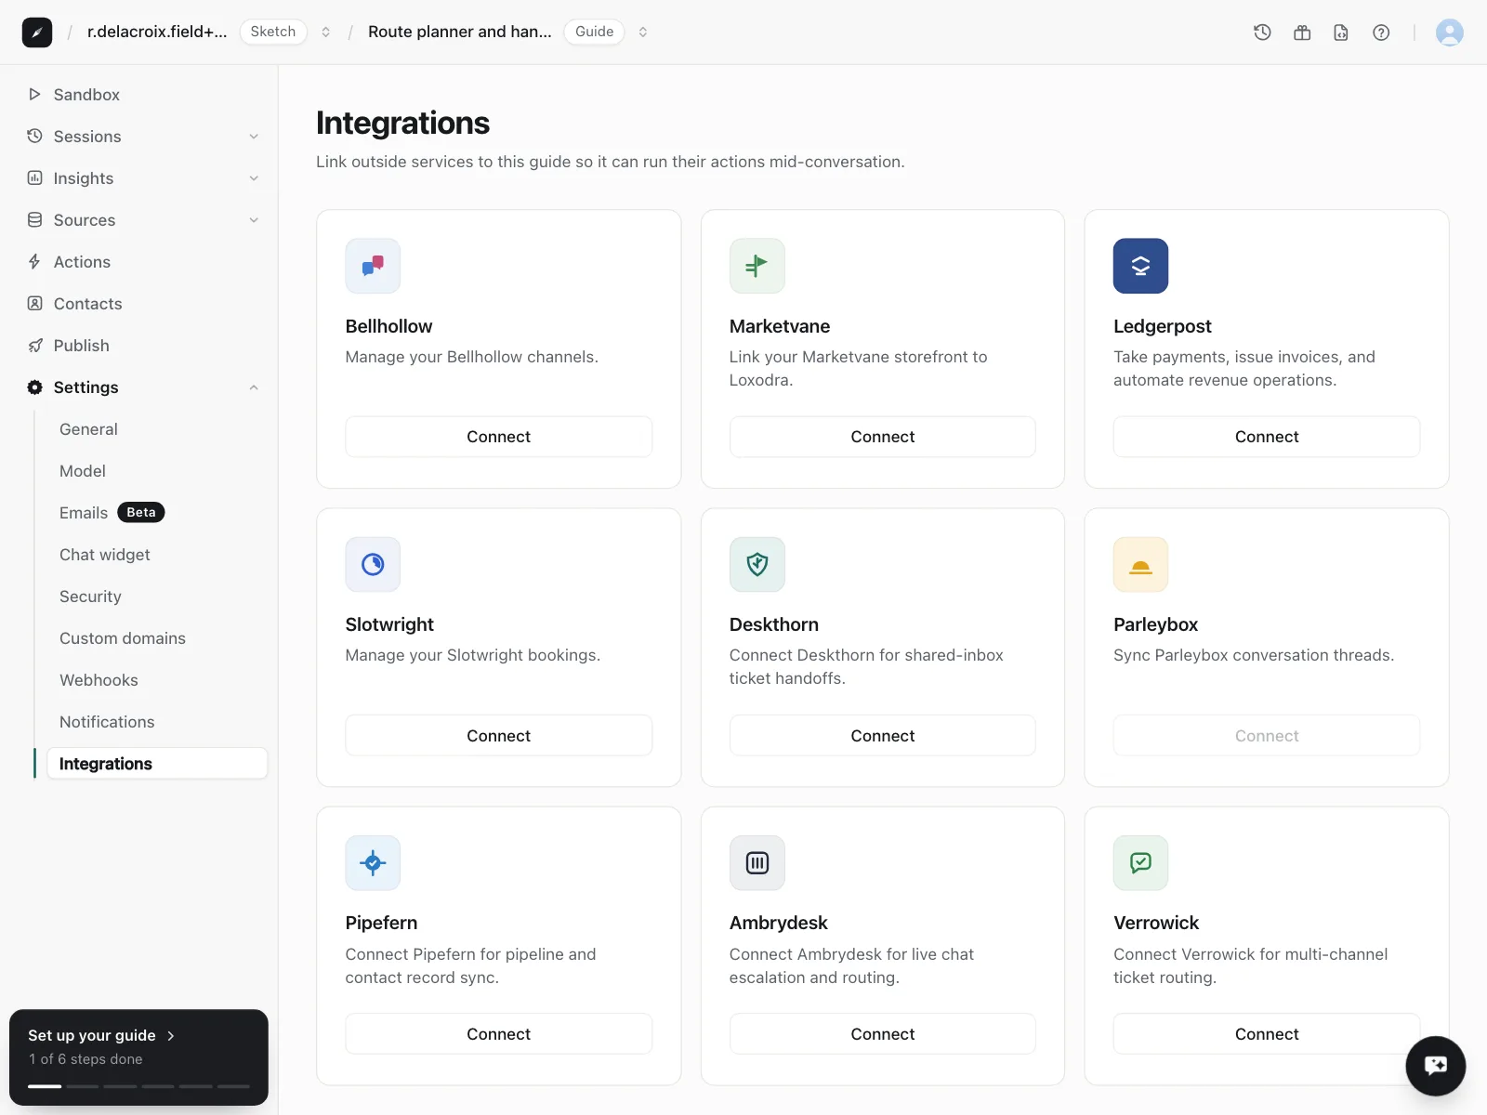Select the Integrations settings item
This screenshot has height=1115, width=1487.
(157, 764)
